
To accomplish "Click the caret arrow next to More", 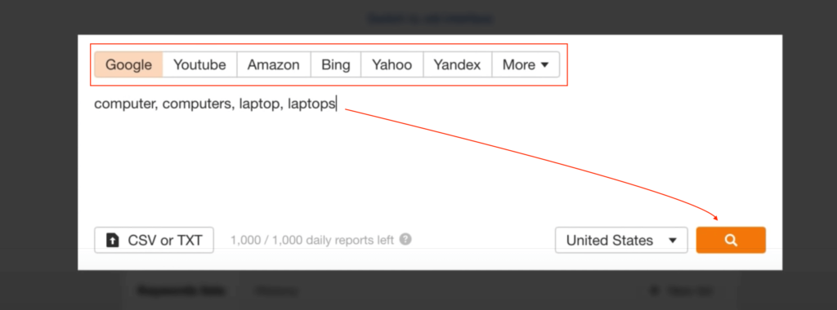I will pos(544,65).
